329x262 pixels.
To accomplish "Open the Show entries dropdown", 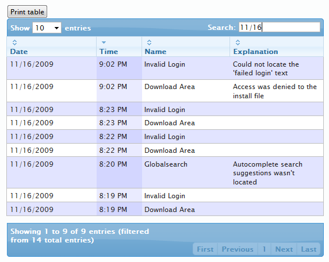I will [x=47, y=28].
